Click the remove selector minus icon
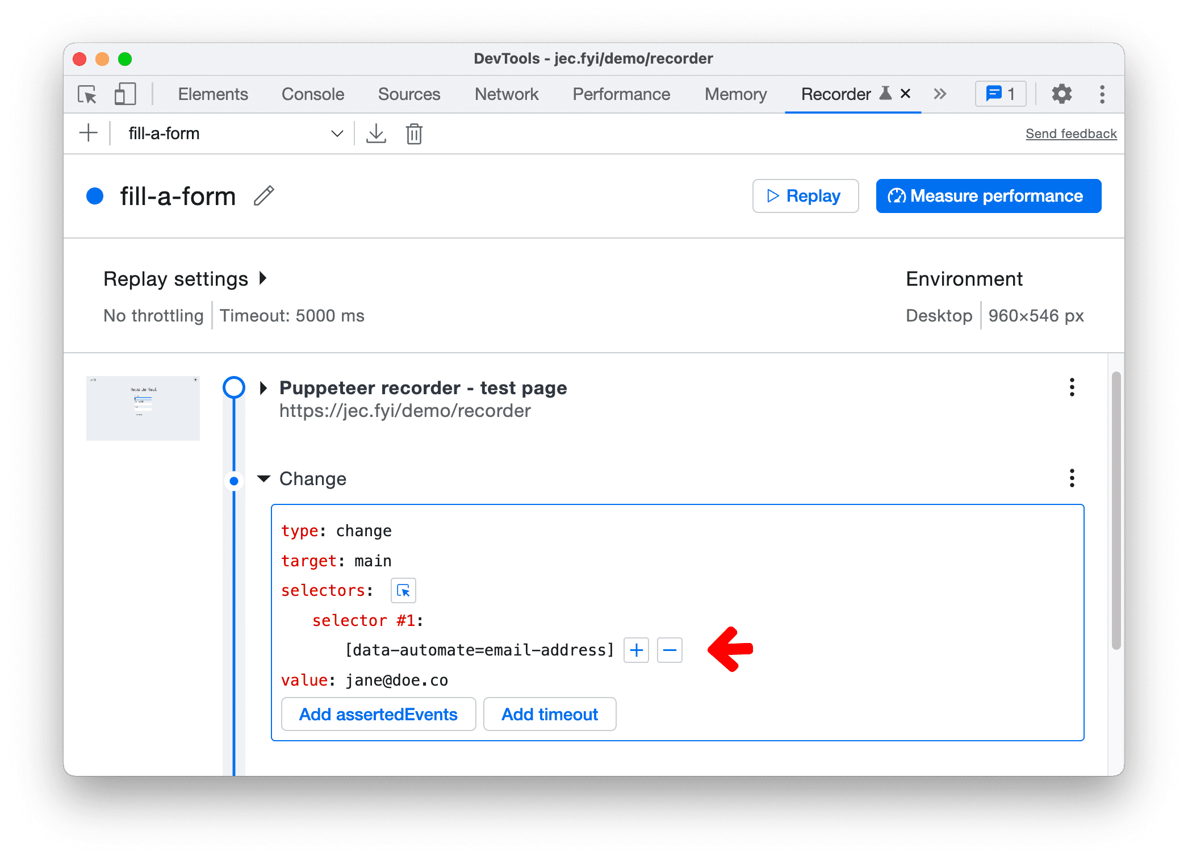 coord(671,650)
